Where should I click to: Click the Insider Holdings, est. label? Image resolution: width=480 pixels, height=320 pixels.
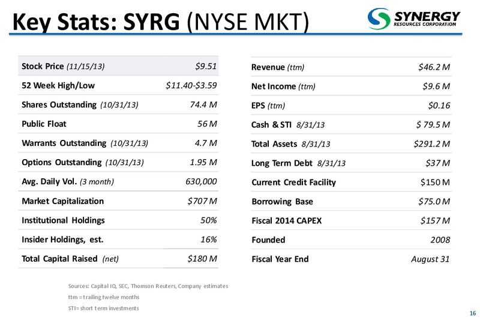click(62, 240)
